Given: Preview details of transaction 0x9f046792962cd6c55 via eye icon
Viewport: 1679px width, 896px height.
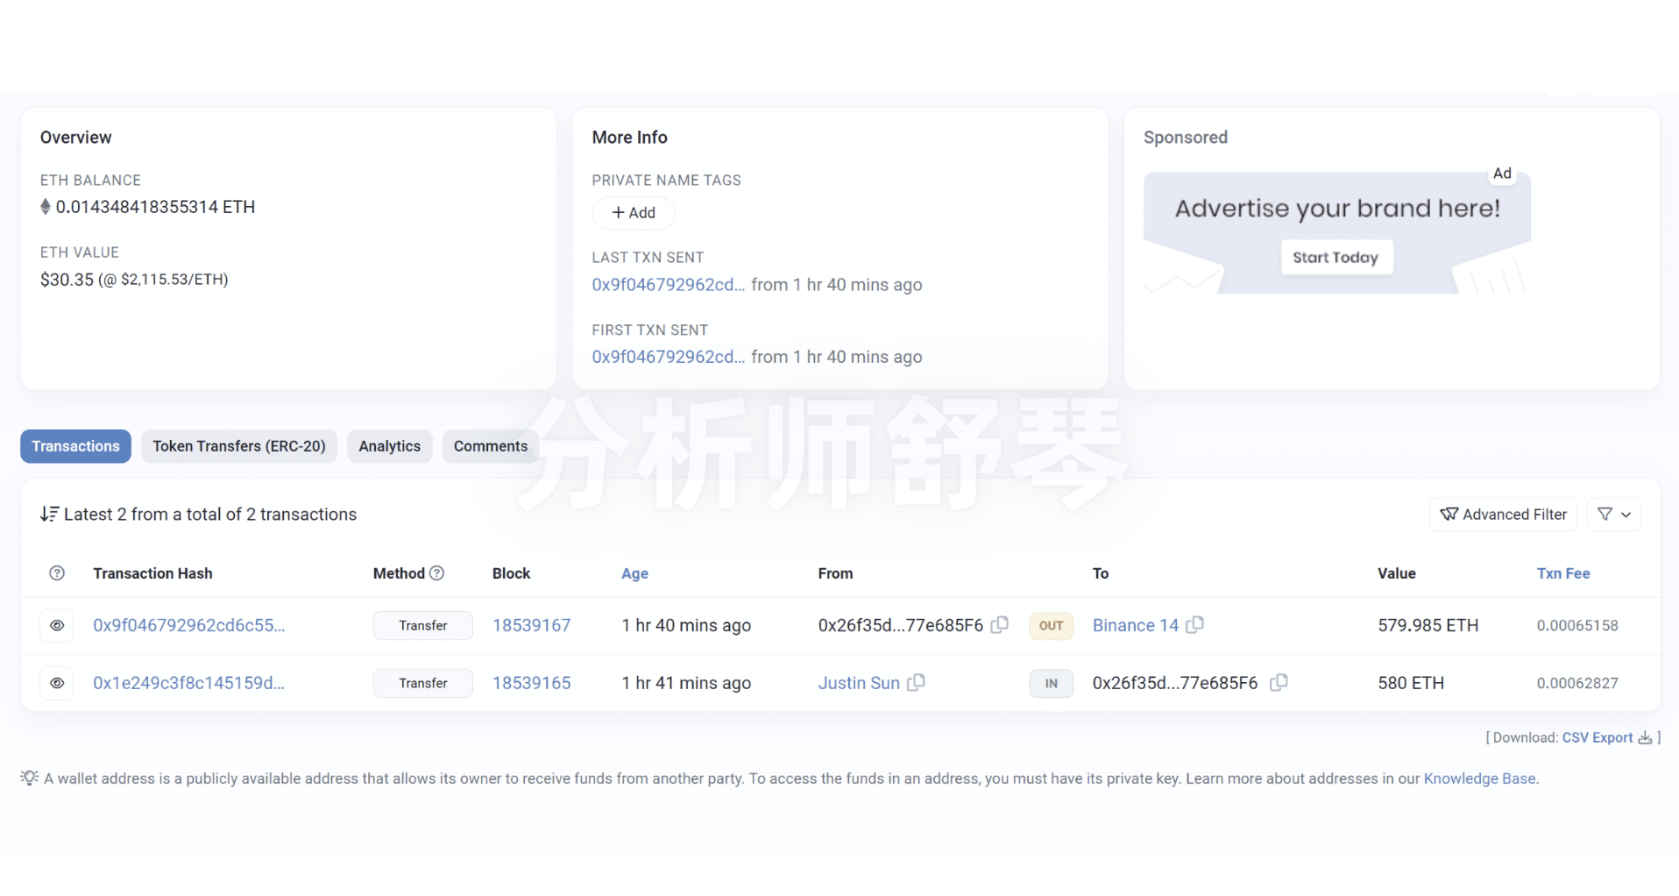Looking at the screenshot, I should coord(56,625).
